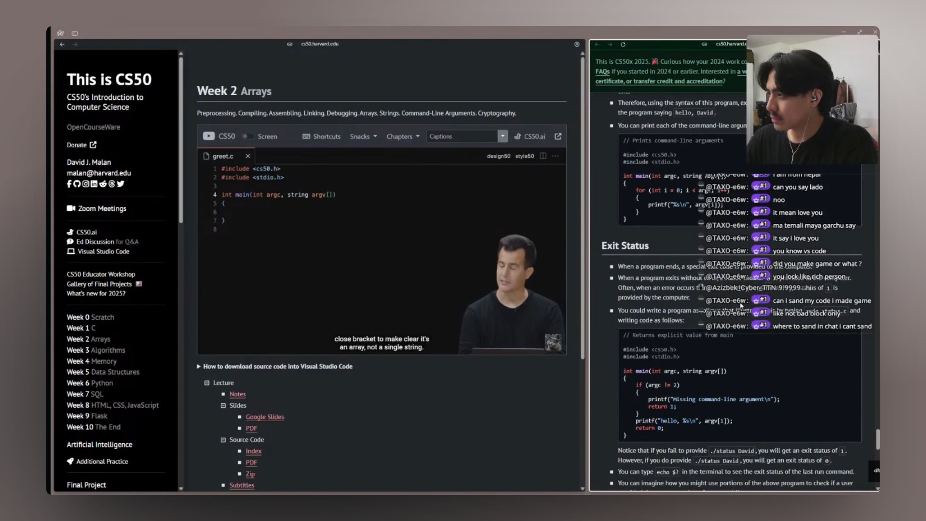Collapse the Slides tree node

click(x=223, y=406)
